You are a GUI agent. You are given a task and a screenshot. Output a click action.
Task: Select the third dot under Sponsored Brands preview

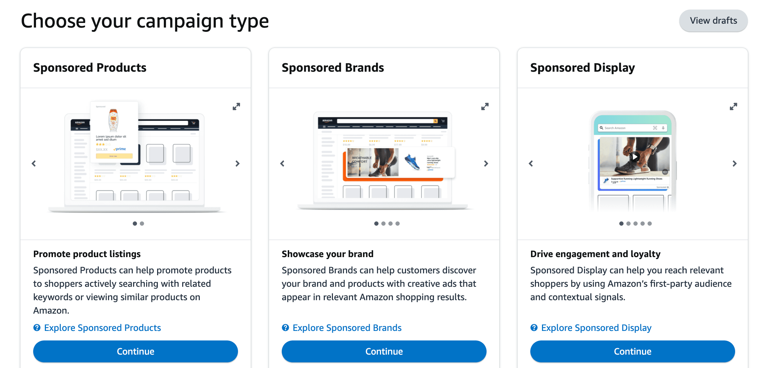(x=391, y=223)
